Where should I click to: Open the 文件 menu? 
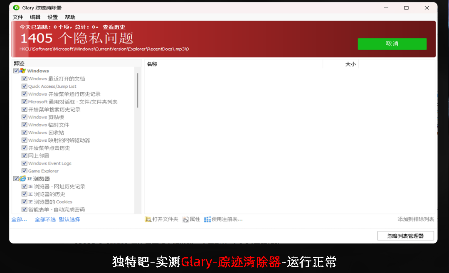coord(18,17)
